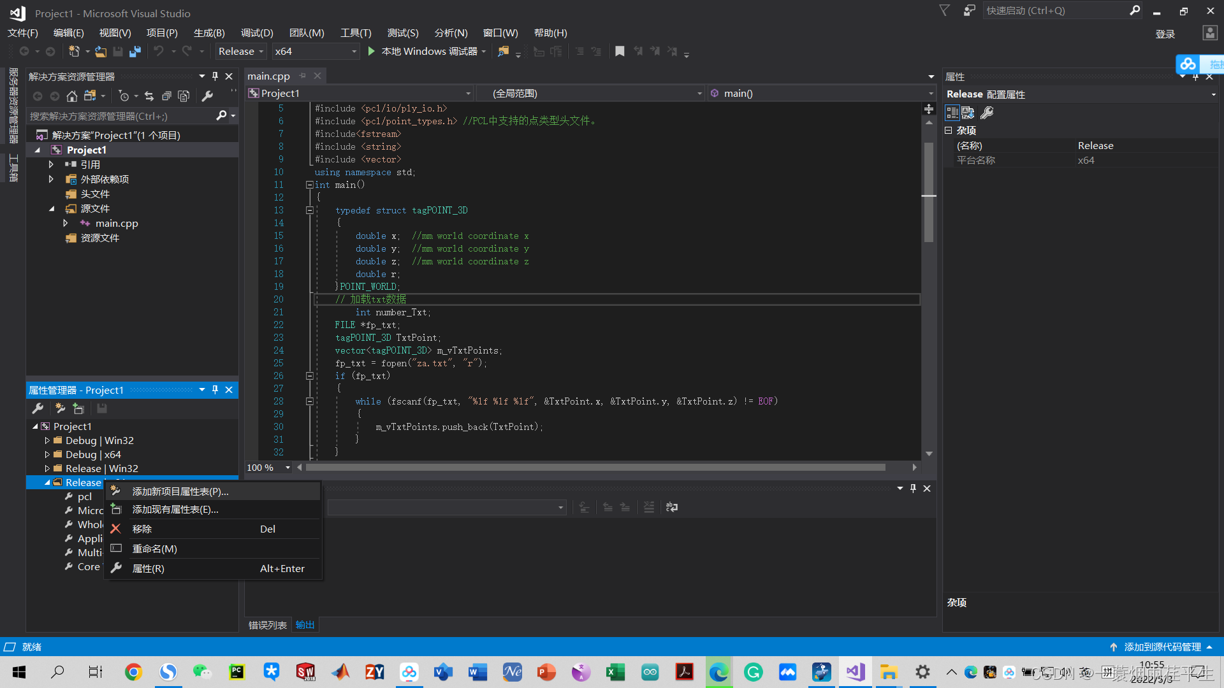Select 重命名(M) in the context menu
Image resolution: width=1224 pixels, height=688 pixels.
click(x=213, y=548)
